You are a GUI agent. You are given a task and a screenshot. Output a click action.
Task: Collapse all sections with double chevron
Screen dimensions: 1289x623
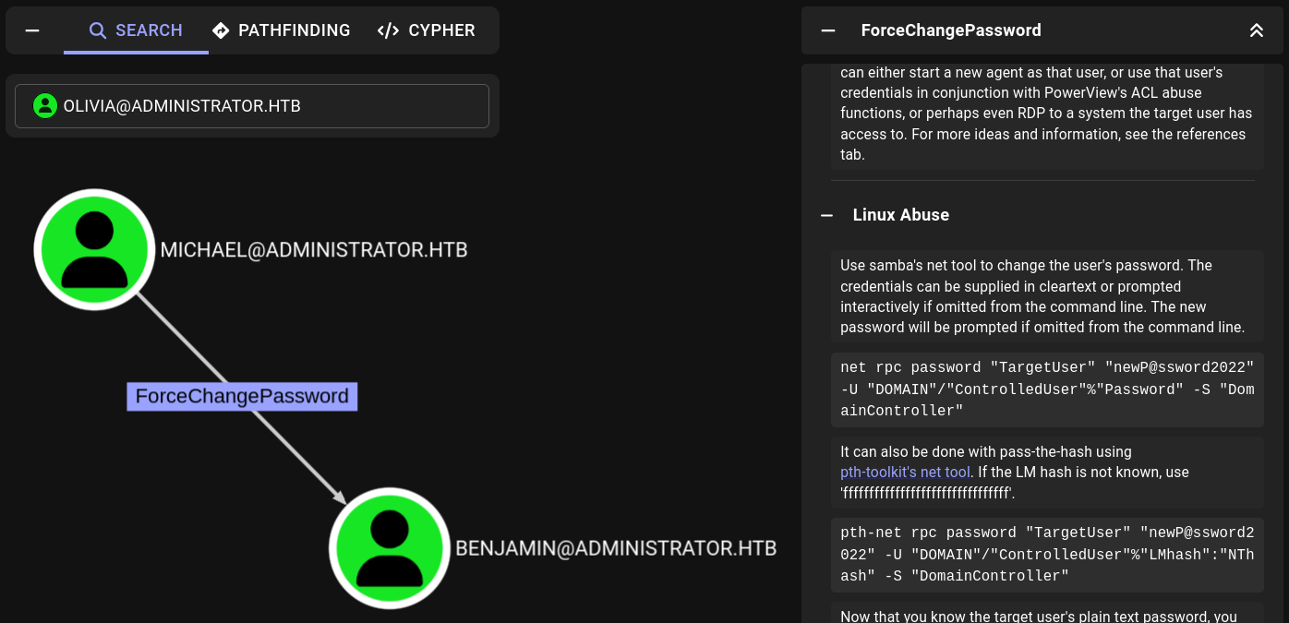1256,30
